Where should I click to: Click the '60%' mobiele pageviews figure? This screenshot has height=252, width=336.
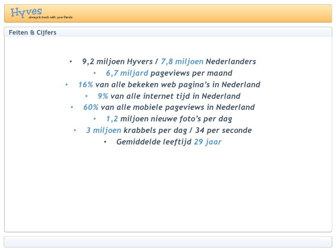91,107
